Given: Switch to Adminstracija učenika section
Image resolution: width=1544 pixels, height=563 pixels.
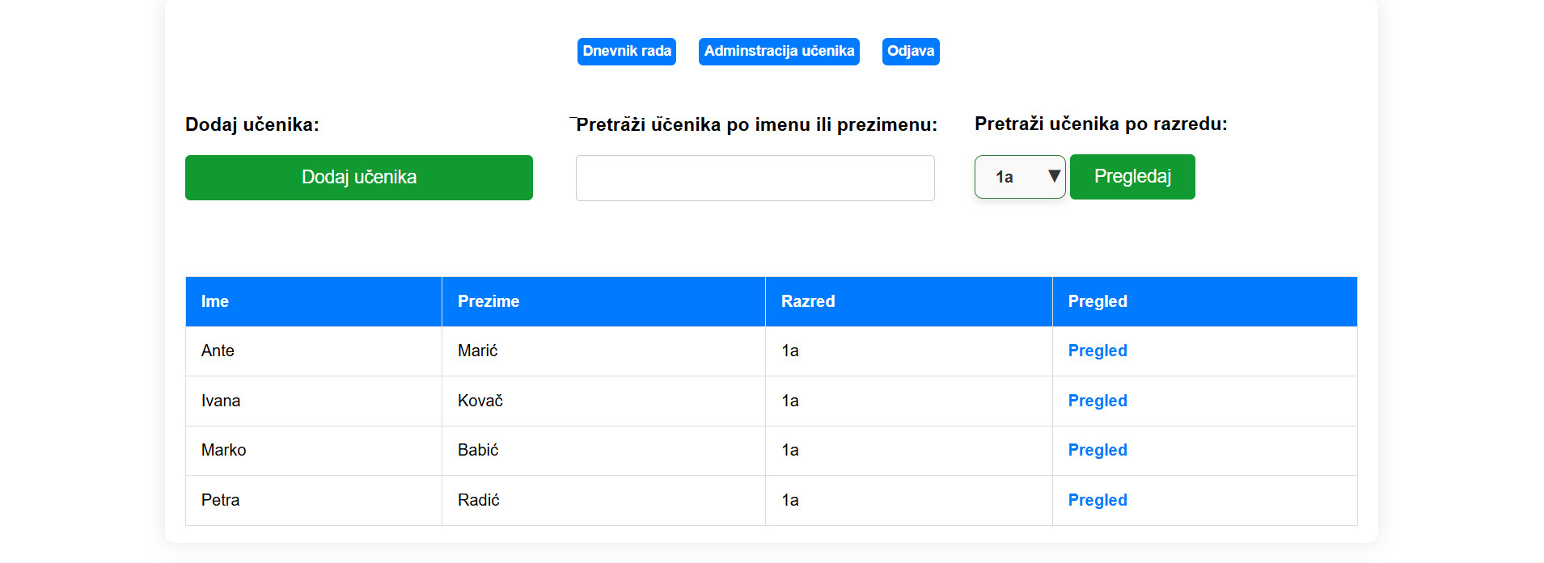Looking at the screenshot, I should point(778,51).
